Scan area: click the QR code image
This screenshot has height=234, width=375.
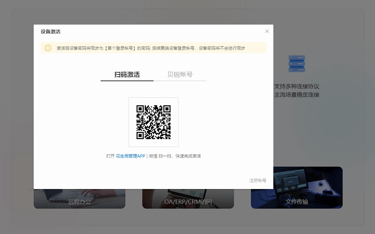click(153, 122)
